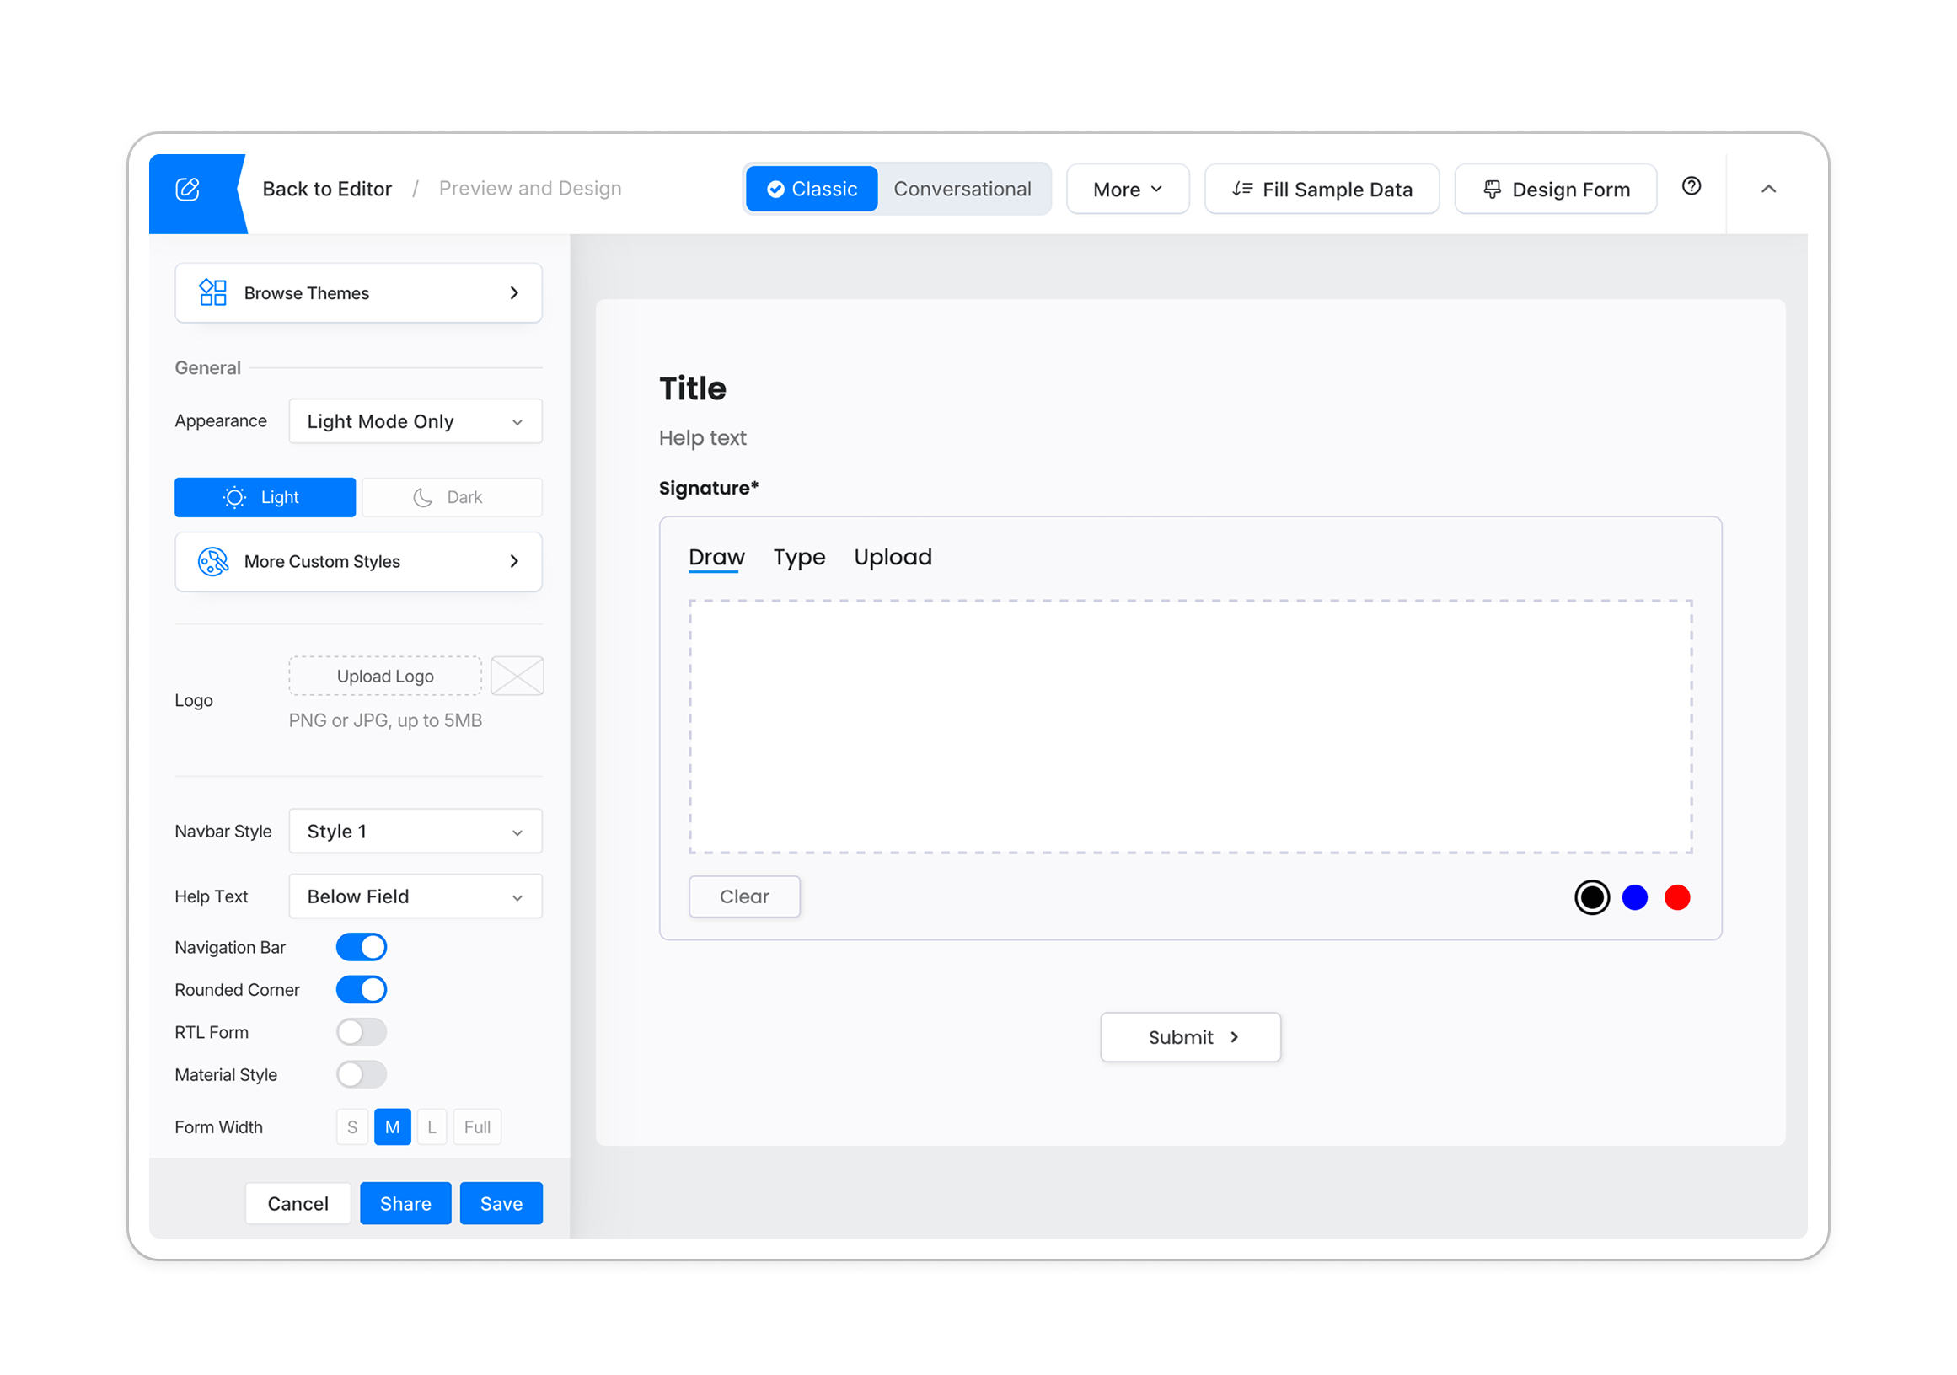Viewport: 1957px width, 1375px height.
Task: Select the Type tab in signature field
Action: click(x=799, y=556)
